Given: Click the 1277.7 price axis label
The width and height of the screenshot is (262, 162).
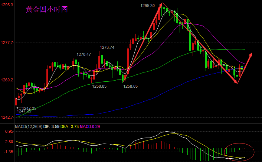Looking at the screenshot, I should (7, 43).
